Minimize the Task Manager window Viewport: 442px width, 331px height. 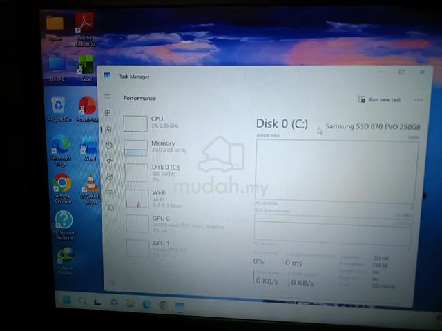[x=381, y=72]
